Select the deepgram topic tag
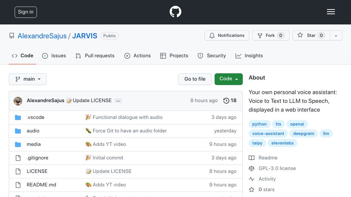Screen dimensions: 351x197 pyautogui.click(x=303, y=134)
